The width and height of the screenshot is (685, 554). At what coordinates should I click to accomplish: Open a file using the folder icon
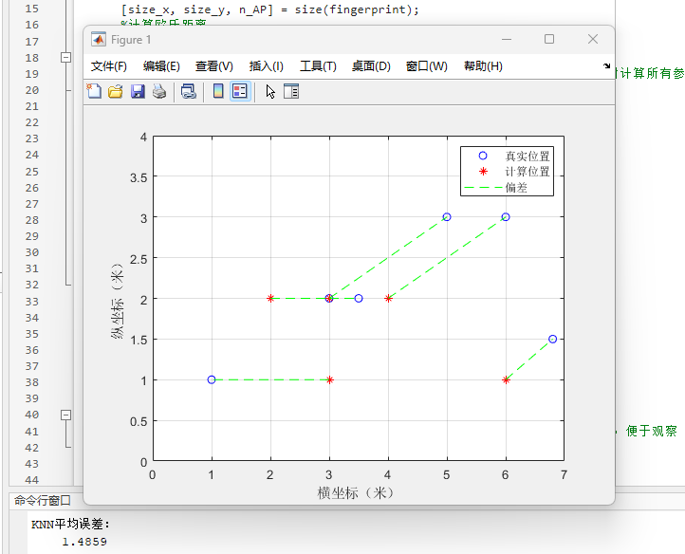[116, 91]
